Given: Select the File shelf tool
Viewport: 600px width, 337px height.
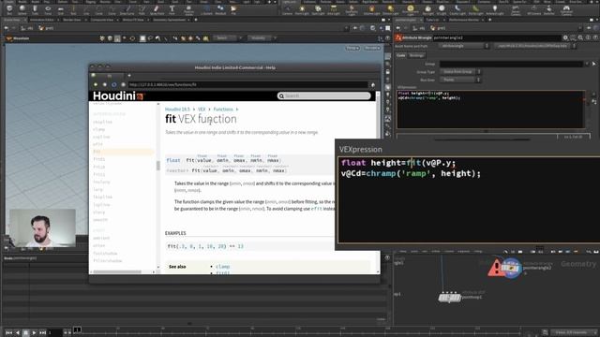Looking at the screenshot, I should click(x=233, y=9).
